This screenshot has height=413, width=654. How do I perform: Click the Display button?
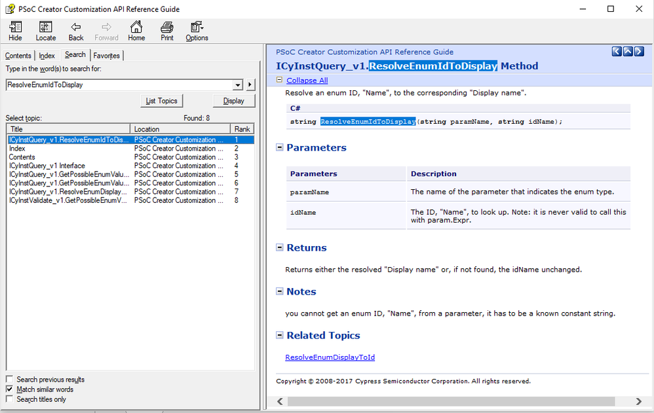point(233,101)
